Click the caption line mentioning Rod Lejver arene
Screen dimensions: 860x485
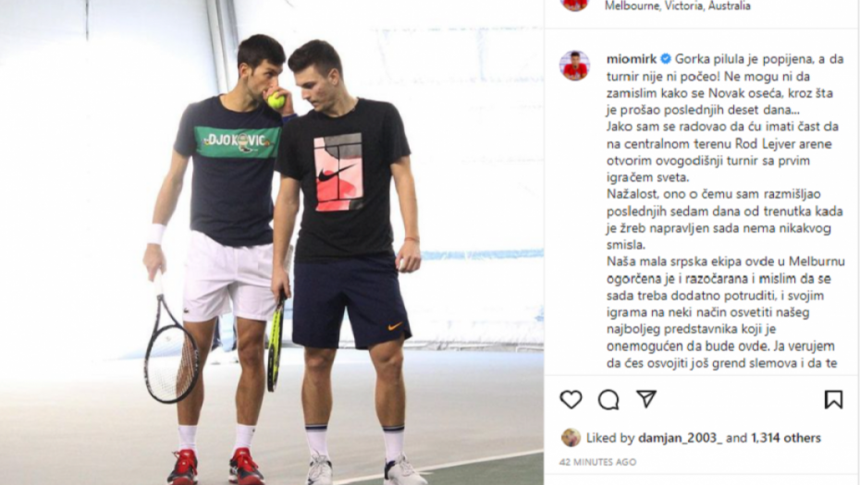pyautogui.click(x=719, y=143)
